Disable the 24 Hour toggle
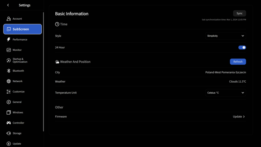The height and width of the screenshot is (147, 261). coord(242,48)
